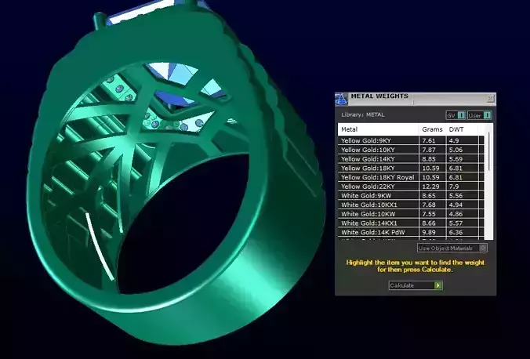Click the '7.68' grams value
The image size is (530, 359).
[429, 205]
